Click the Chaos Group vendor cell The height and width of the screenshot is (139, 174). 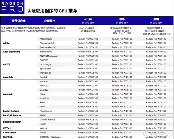pyautogui.click(x=9, y=133)
